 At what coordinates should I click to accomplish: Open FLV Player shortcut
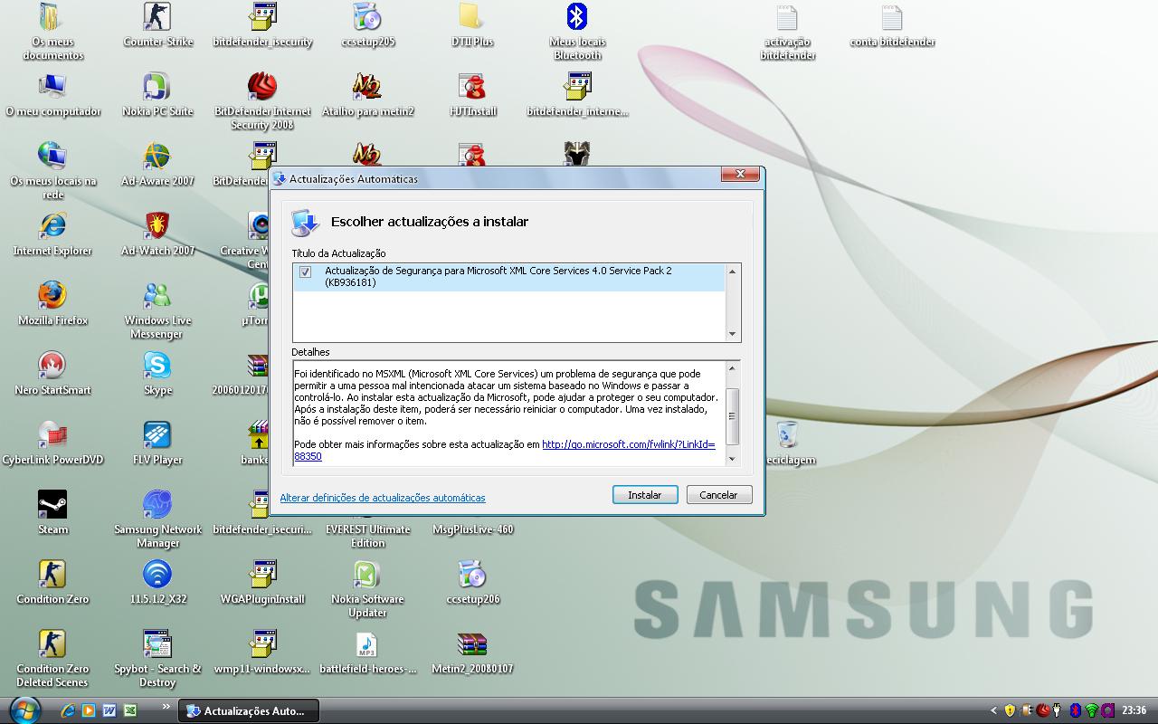pyautogui.click(x=157, y=443)
